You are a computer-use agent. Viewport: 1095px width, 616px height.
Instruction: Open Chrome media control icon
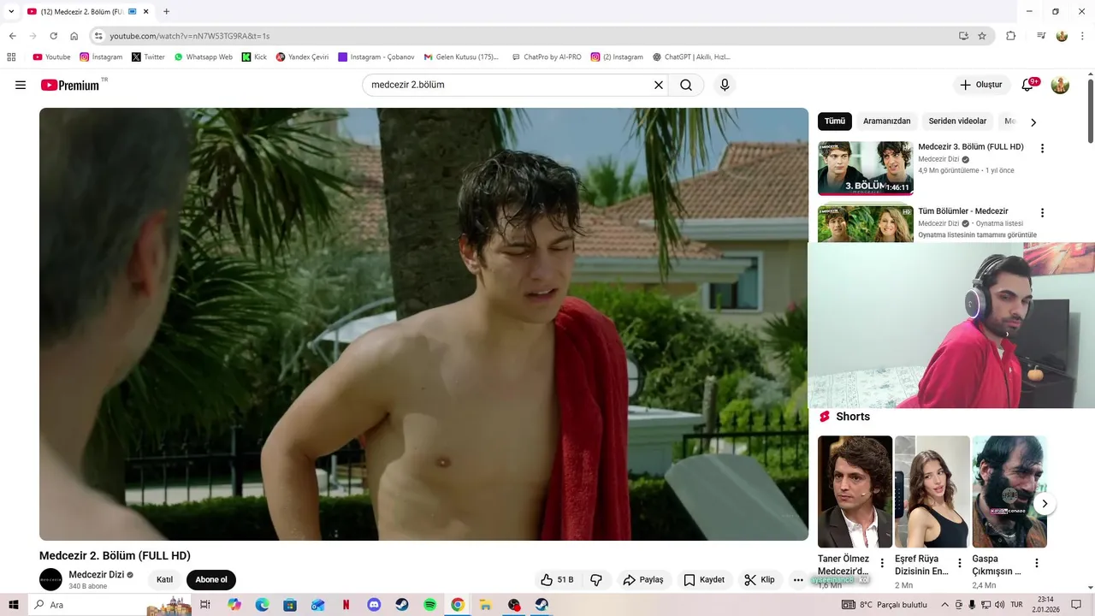coord(1041,36)
